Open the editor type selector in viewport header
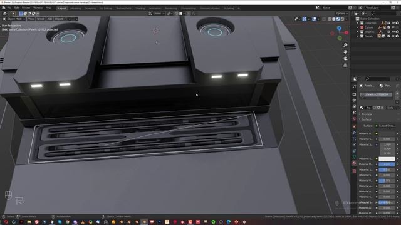This screenshot has height=225, width=401. pyautogui.click(x=5, y=14)
